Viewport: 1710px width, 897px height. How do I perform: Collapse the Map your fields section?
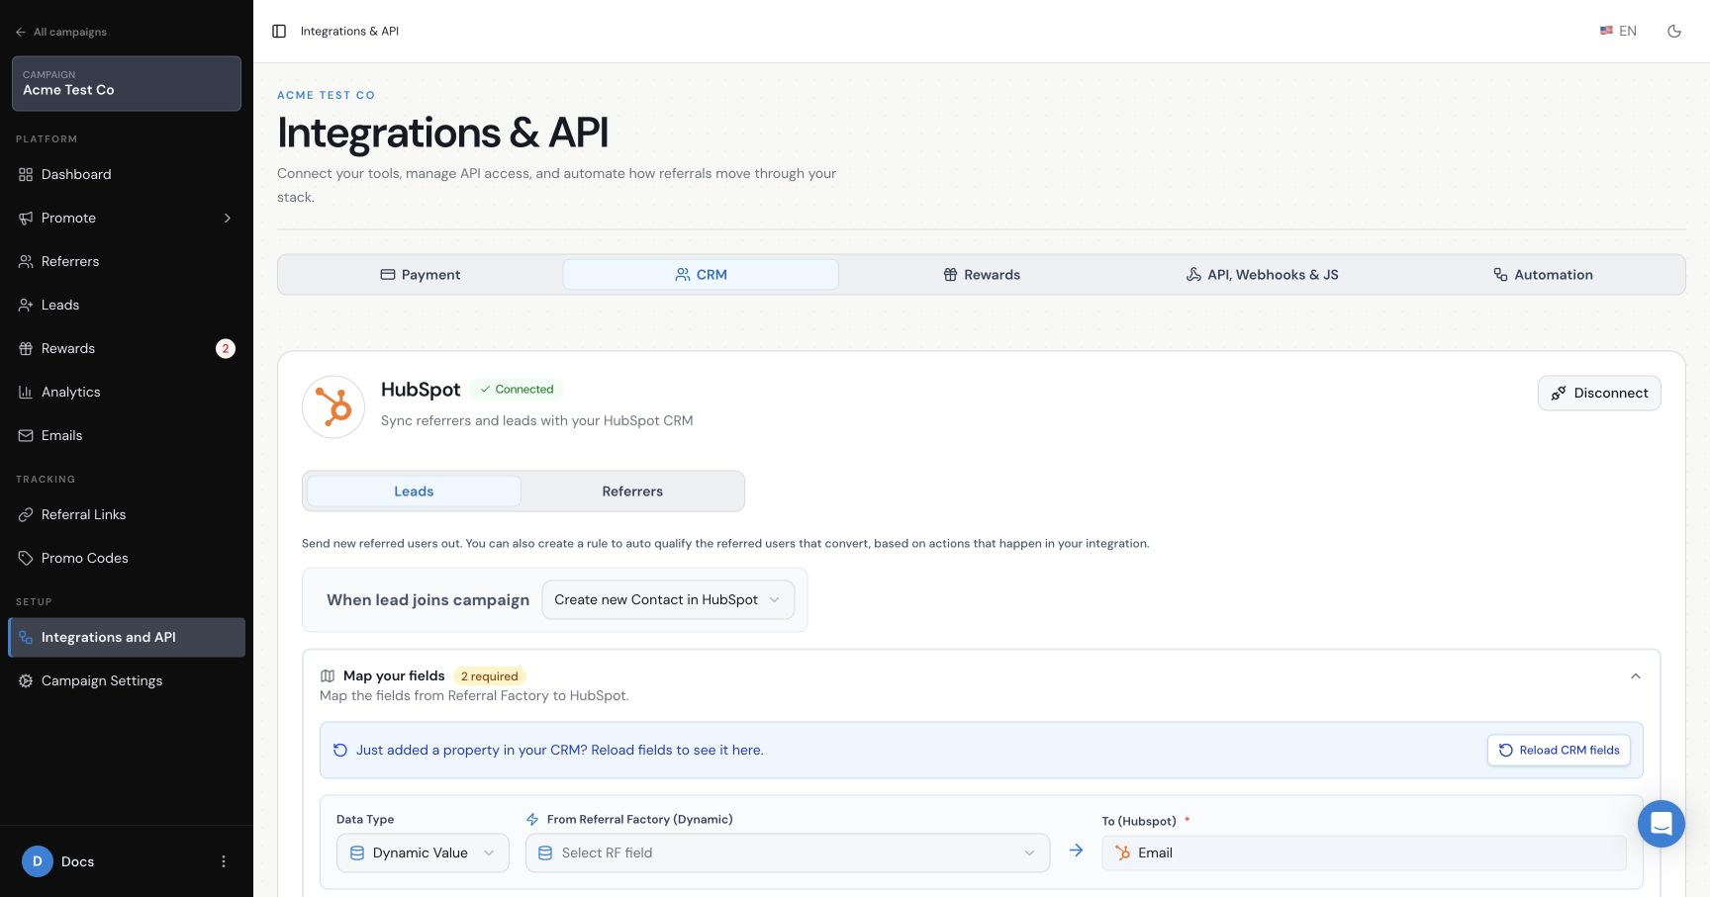tap(1636, 676)
